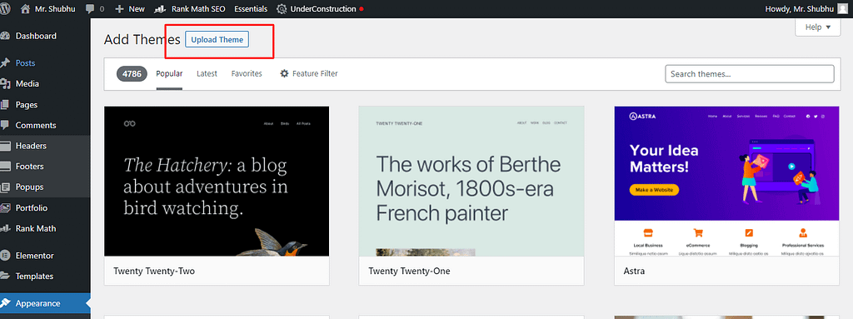Click the Add Themes page heading
This screenshot has height=319, width=853.
point(142,40)
